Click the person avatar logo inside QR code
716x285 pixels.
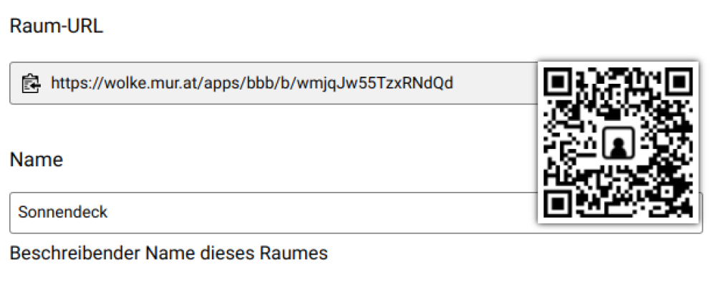click(x=619, y=143)
